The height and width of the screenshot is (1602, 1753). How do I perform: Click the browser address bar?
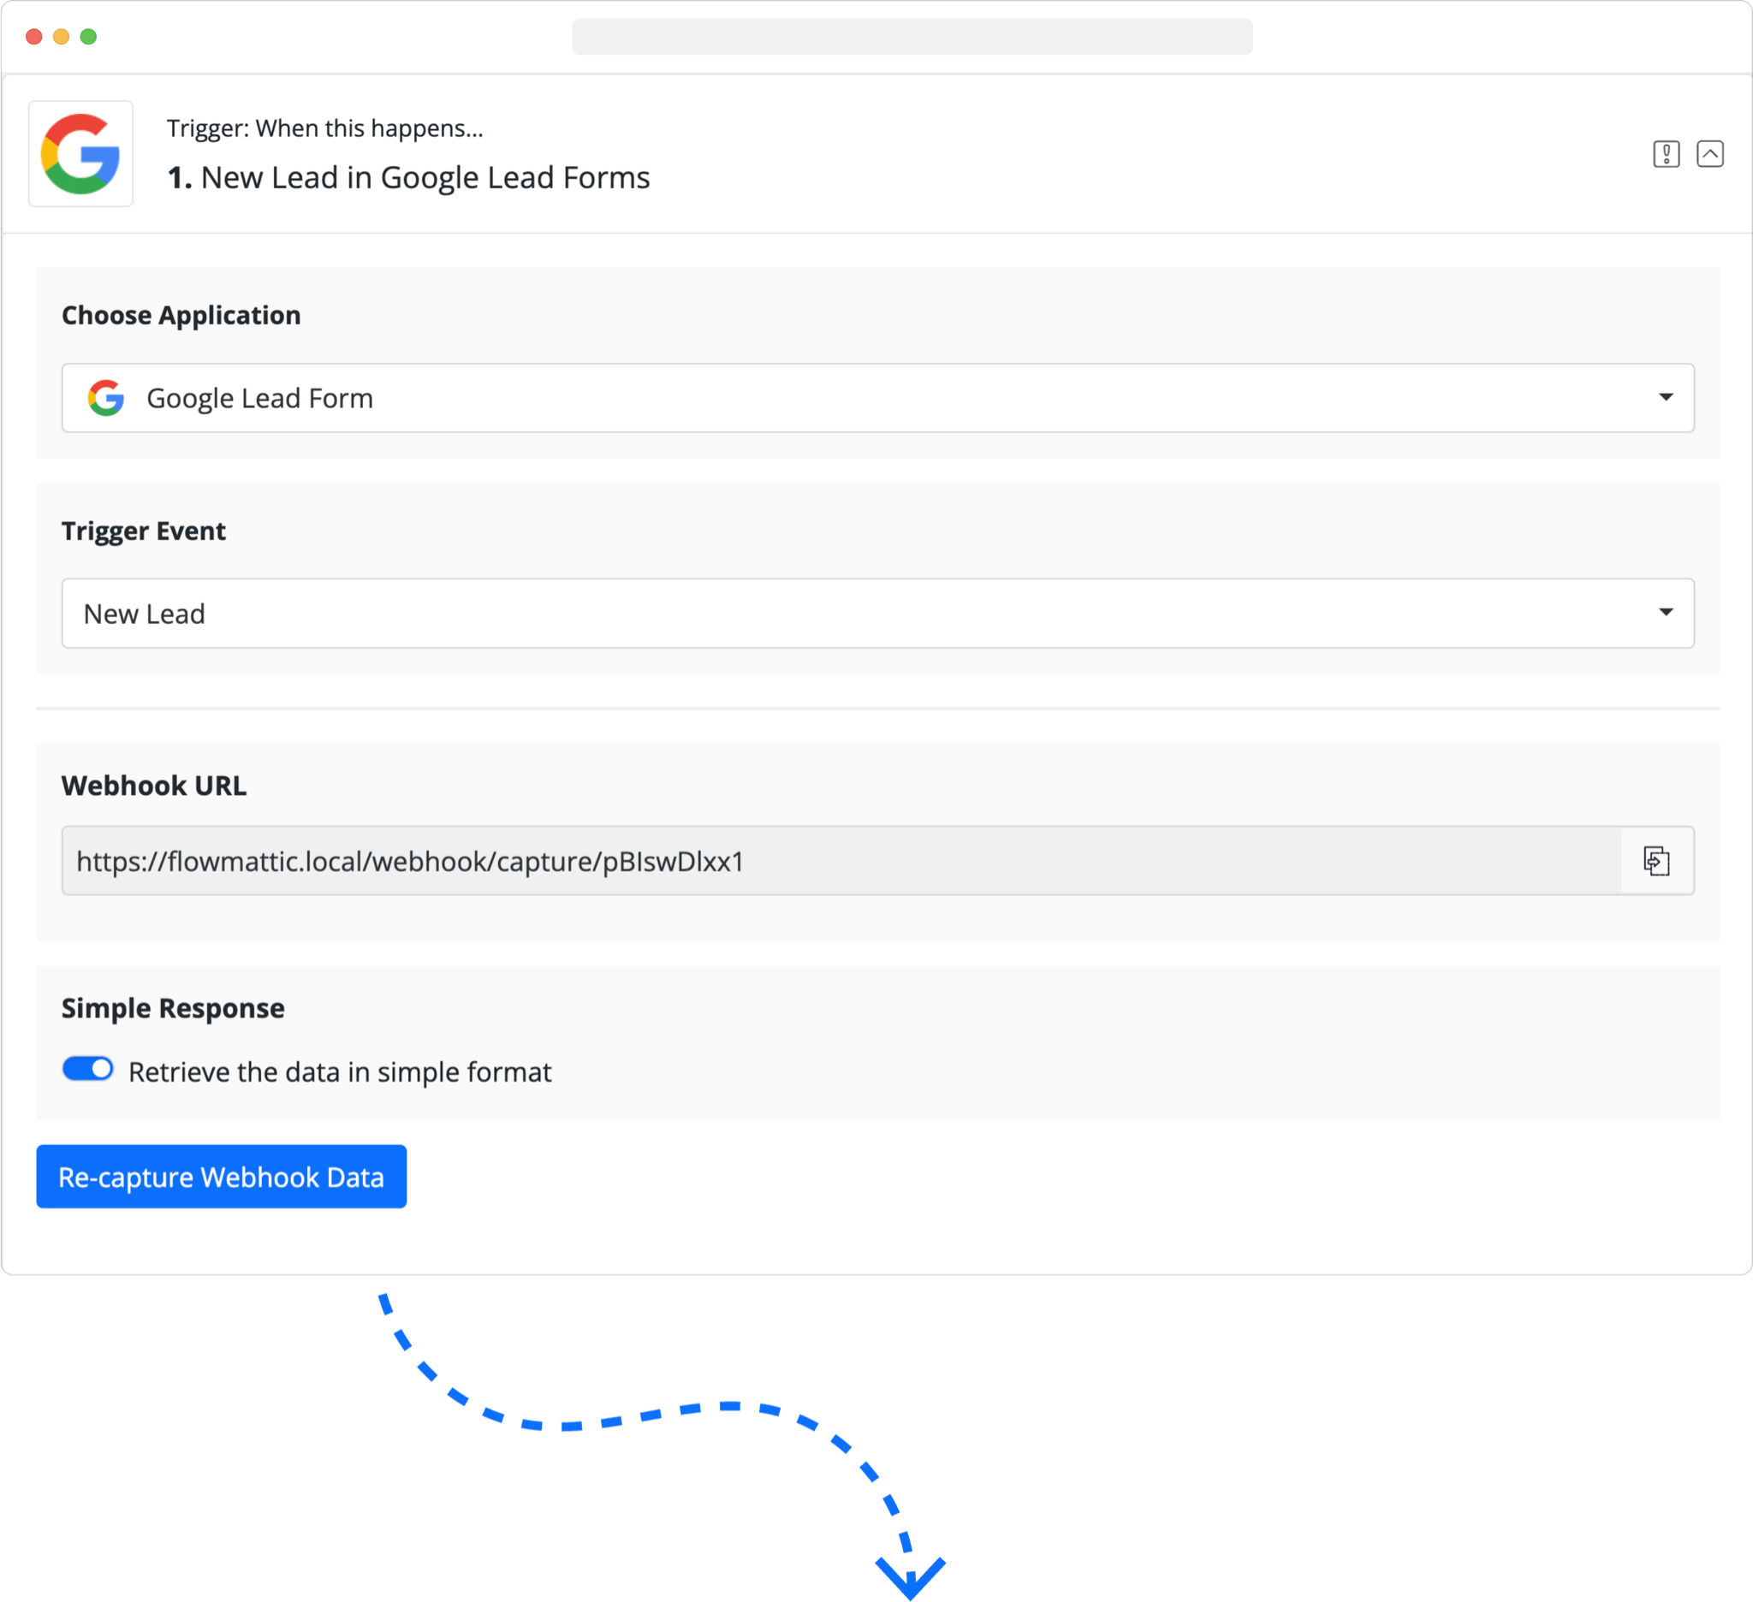[x=912, y=37]
